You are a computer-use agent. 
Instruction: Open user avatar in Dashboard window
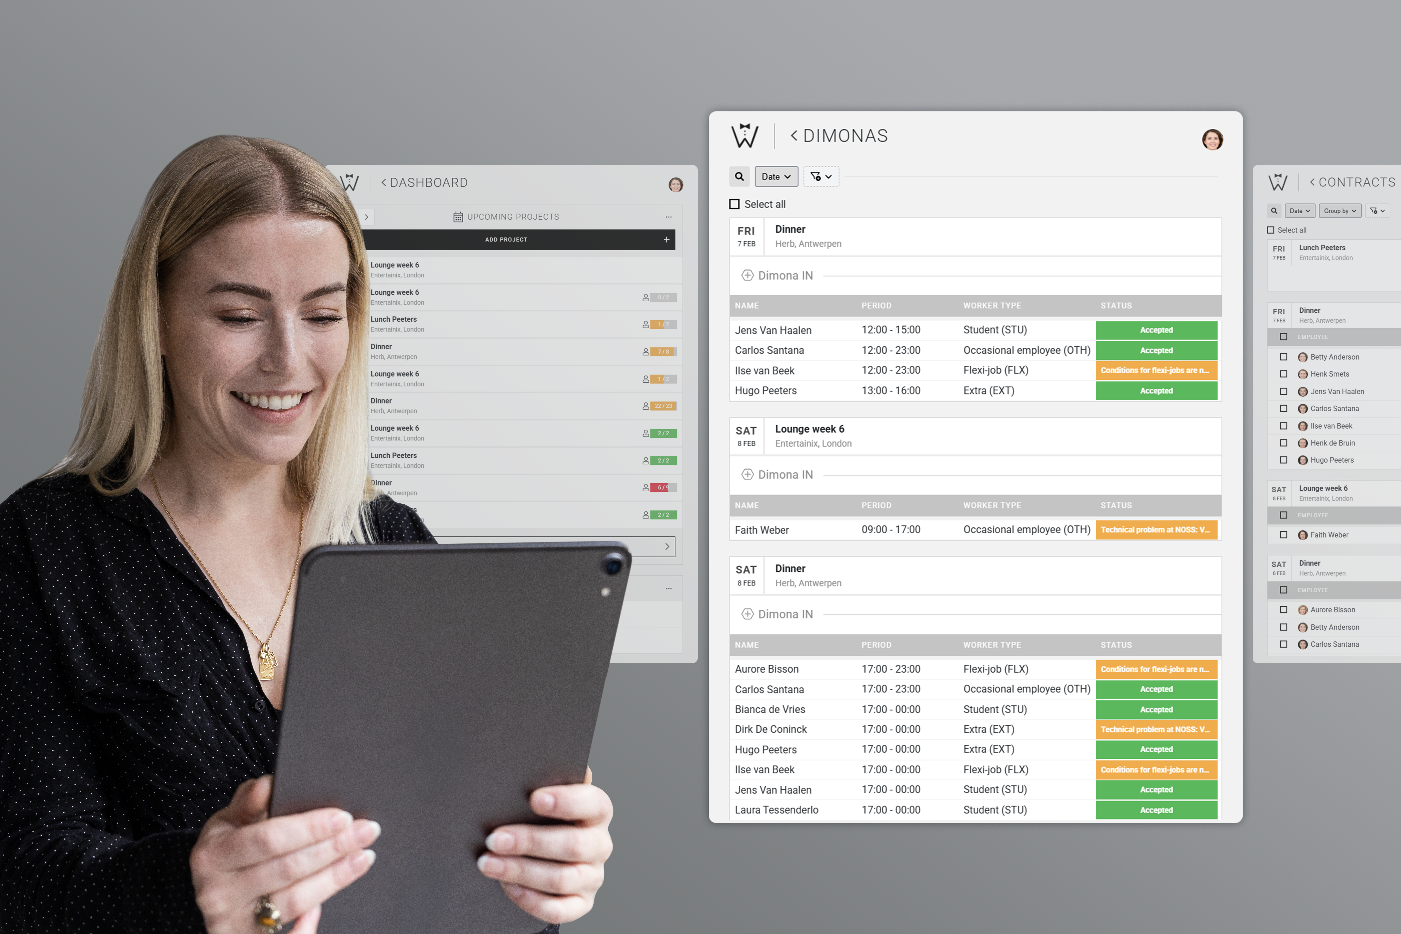[x=675, y=185]
